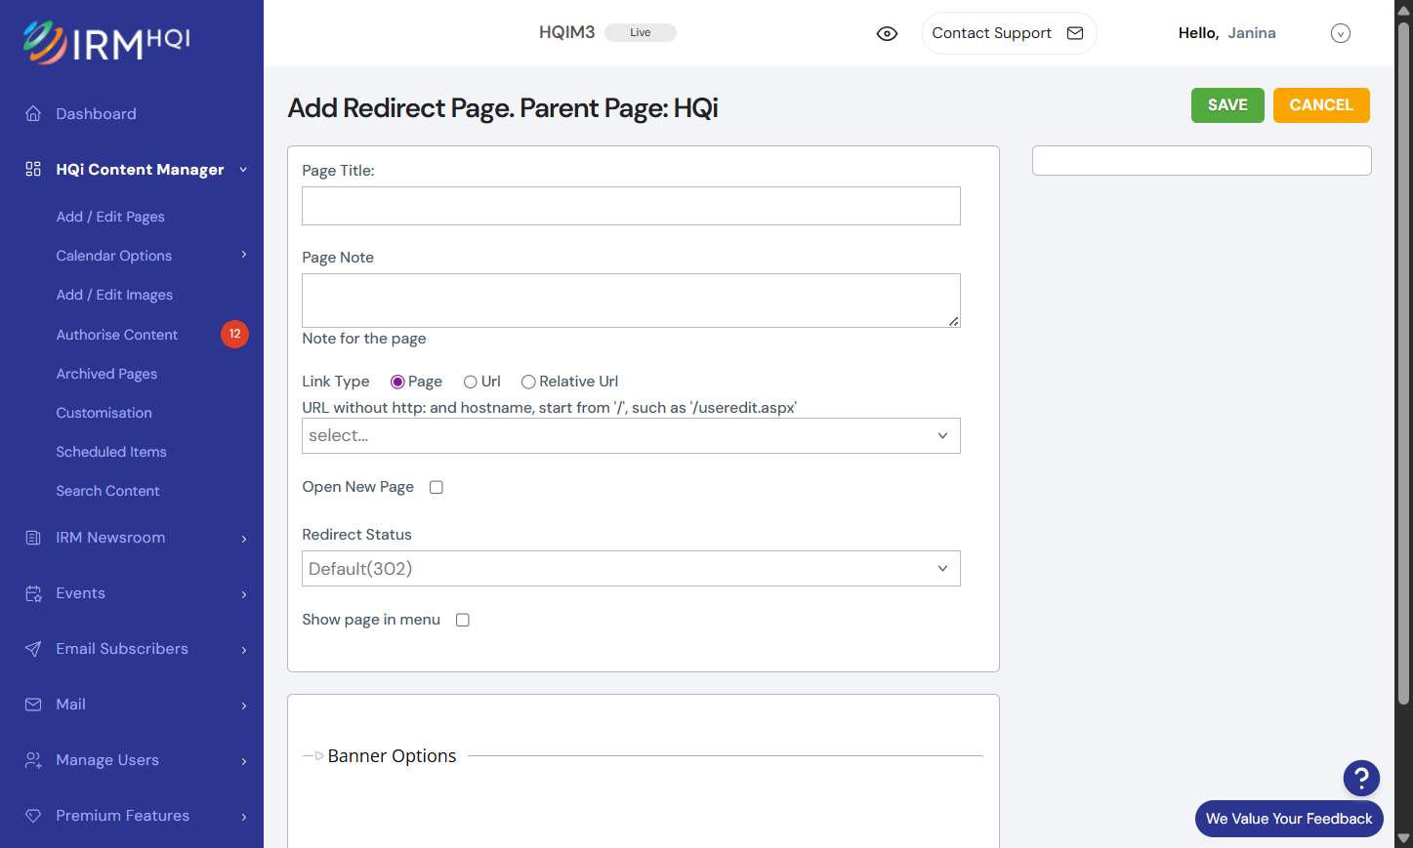Click the Events calendar icon

point(33,593)
